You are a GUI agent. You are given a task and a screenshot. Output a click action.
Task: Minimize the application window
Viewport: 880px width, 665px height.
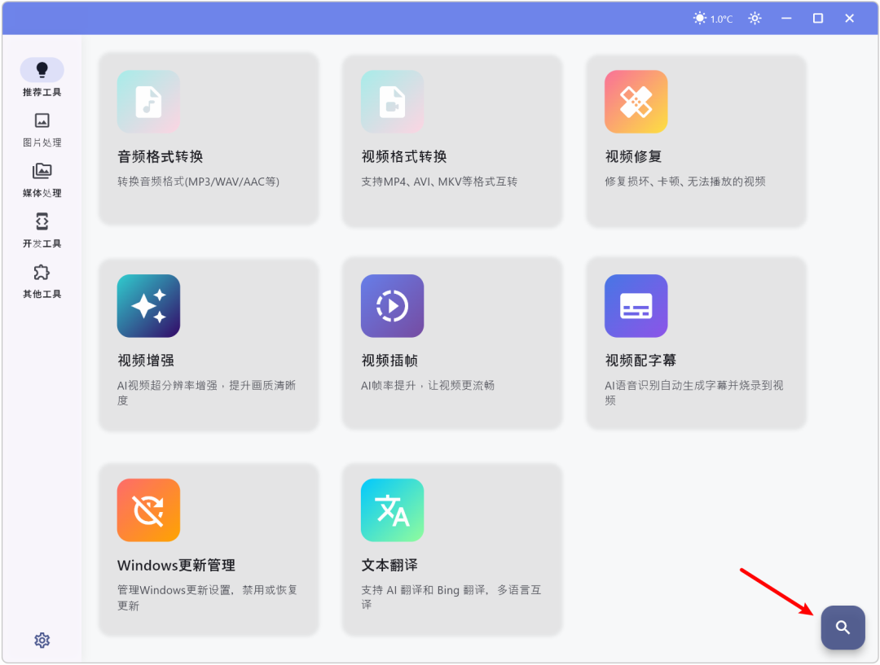point(786,19)
